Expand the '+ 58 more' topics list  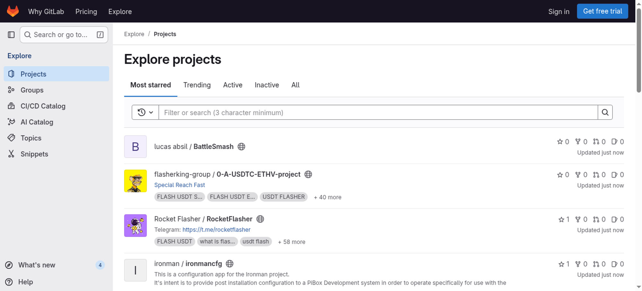[x=291, y=242]
